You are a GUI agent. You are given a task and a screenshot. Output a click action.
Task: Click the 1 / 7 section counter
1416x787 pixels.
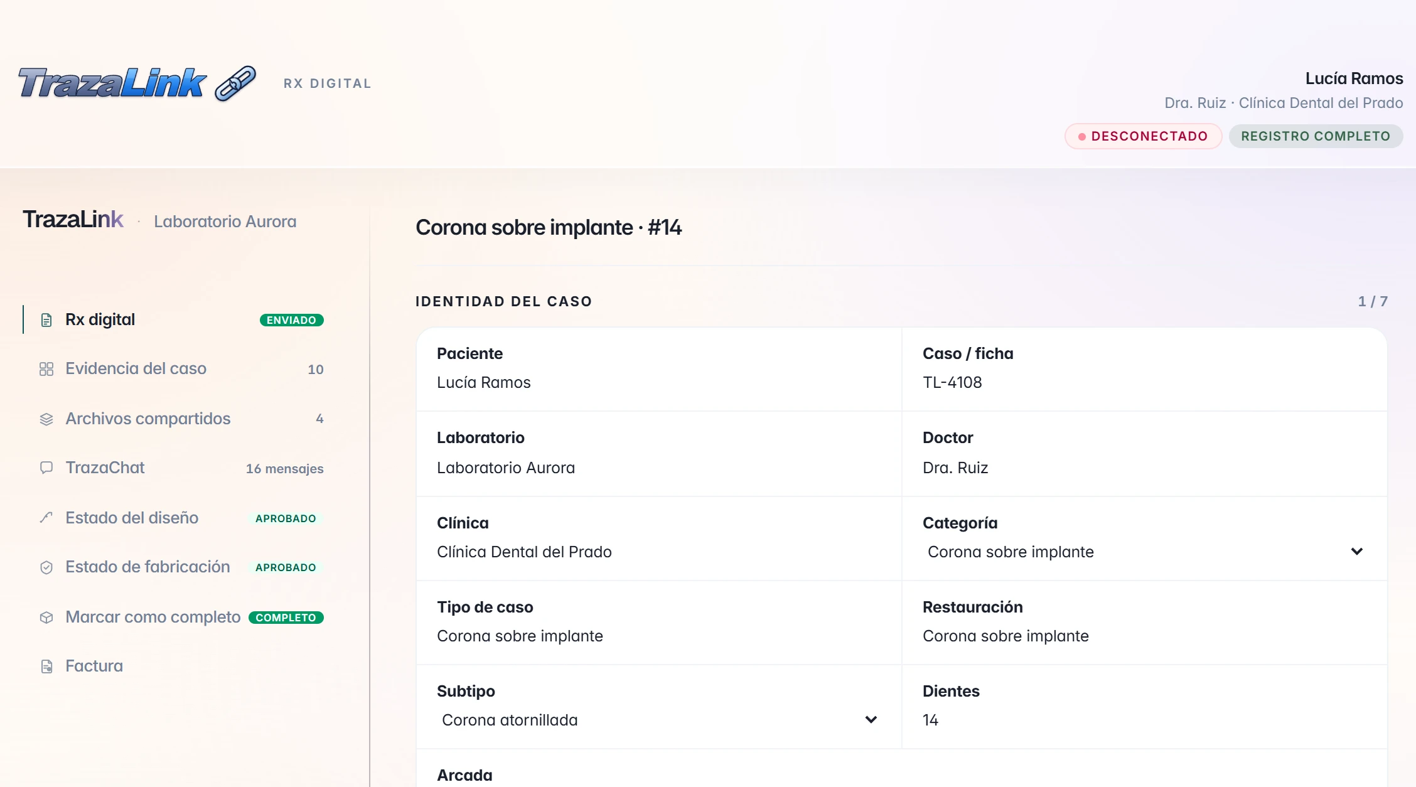tap(1373, 301)
